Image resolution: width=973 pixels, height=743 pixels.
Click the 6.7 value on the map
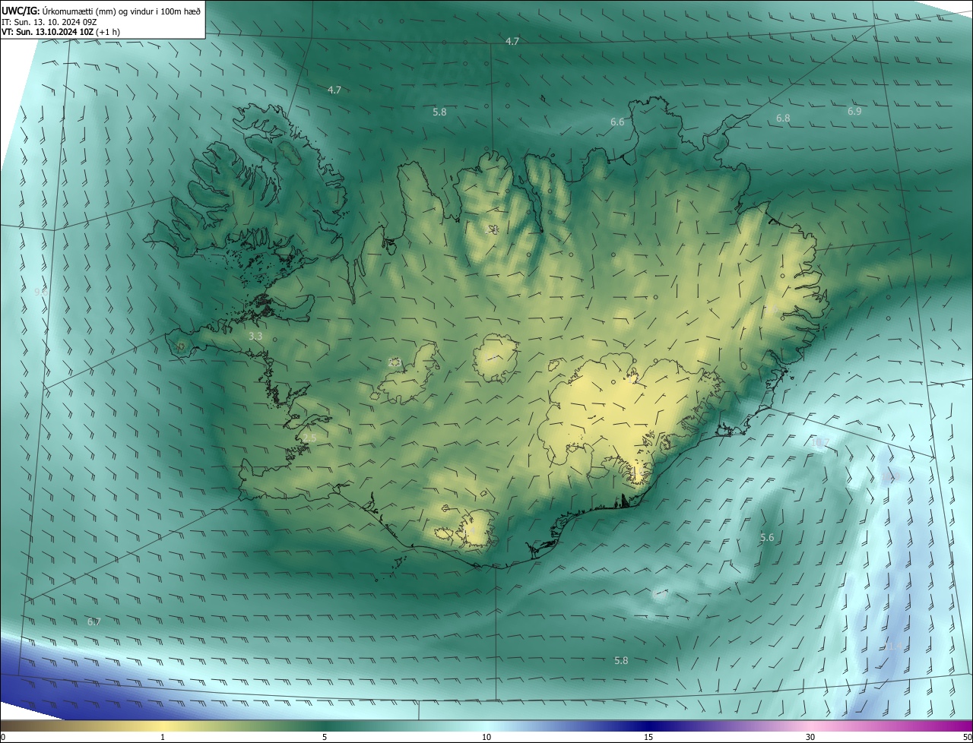point(93,622)
